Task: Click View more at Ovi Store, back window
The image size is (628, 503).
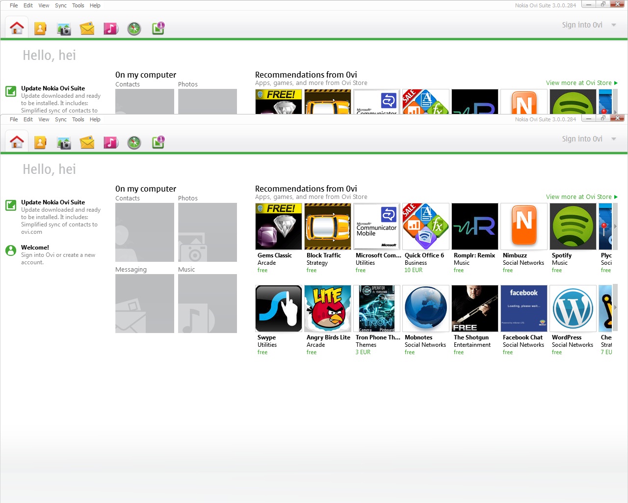Action: click(581, 83)
